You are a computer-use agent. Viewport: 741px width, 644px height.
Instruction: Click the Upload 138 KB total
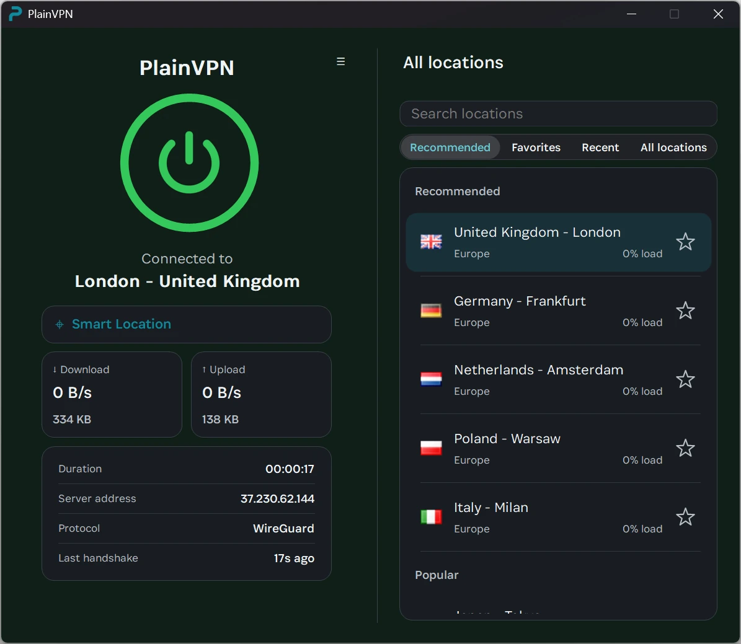(220, 419)
